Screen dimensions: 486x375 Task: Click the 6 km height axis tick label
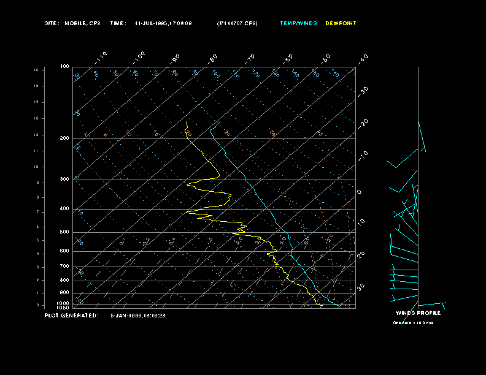point(38,227)
